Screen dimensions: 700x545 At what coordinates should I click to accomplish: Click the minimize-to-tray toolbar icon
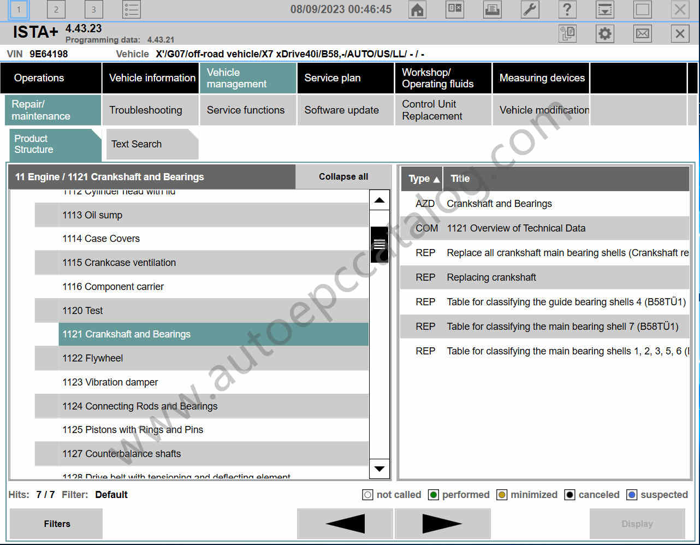605,9
